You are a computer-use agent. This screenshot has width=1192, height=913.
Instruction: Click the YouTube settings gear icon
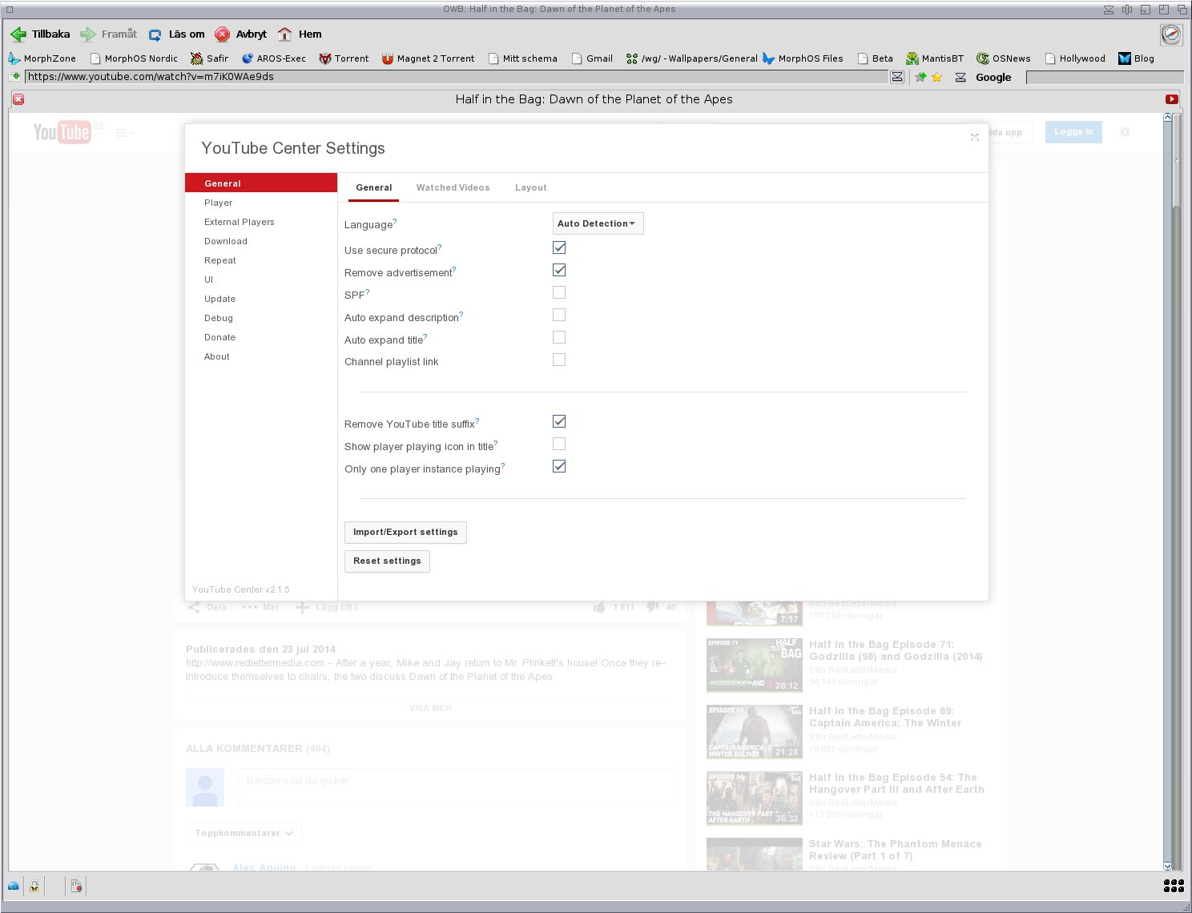point(1125,132)
